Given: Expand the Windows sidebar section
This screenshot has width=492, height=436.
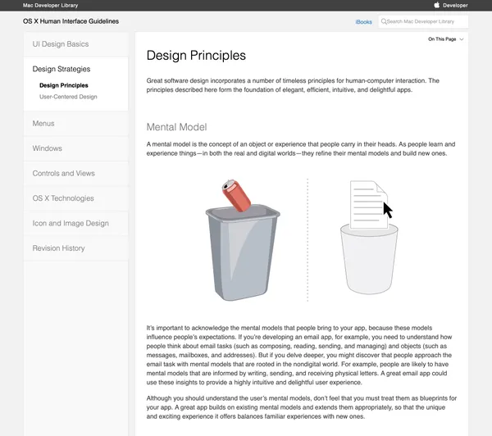Looking at the screenshot, I should click(75, 148).
